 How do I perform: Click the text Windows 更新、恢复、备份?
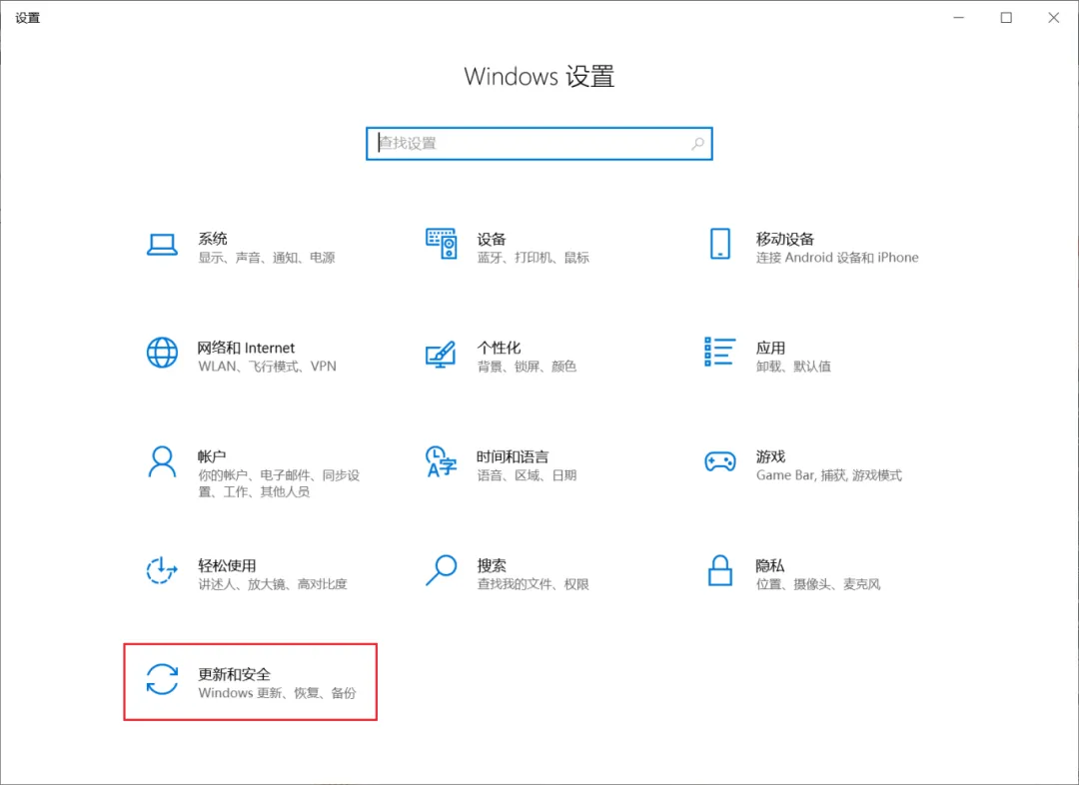[278, 692]
